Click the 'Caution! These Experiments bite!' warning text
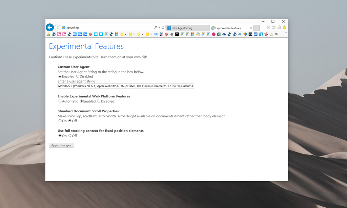Image resolution: width=347 pixels, height=208 pixels. pos(98,57)
